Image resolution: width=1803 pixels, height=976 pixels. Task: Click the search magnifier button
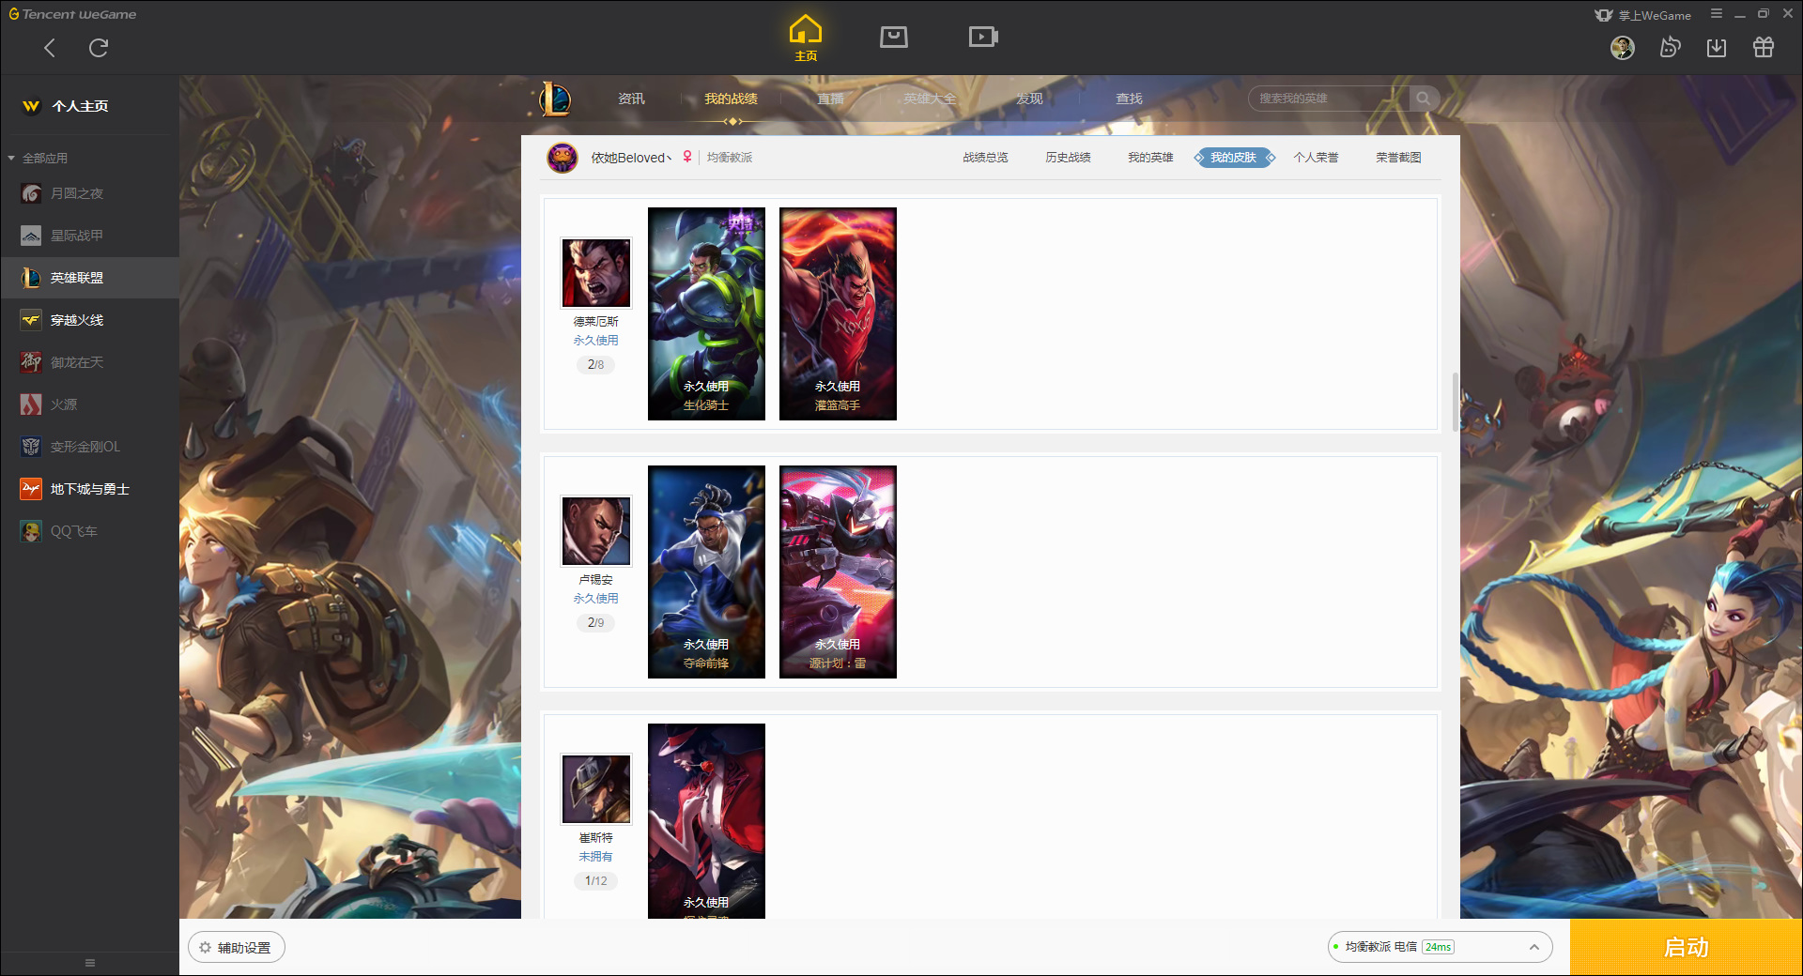click(x=1424, y=99)
